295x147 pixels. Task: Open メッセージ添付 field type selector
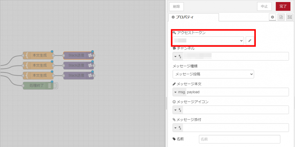tap(178, 128)
